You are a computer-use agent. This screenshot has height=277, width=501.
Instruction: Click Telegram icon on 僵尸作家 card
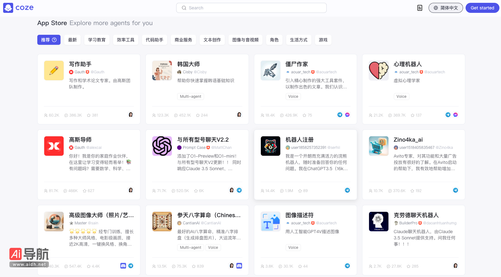[x=340, y=115]
